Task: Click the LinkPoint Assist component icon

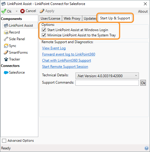Action: 6,26
